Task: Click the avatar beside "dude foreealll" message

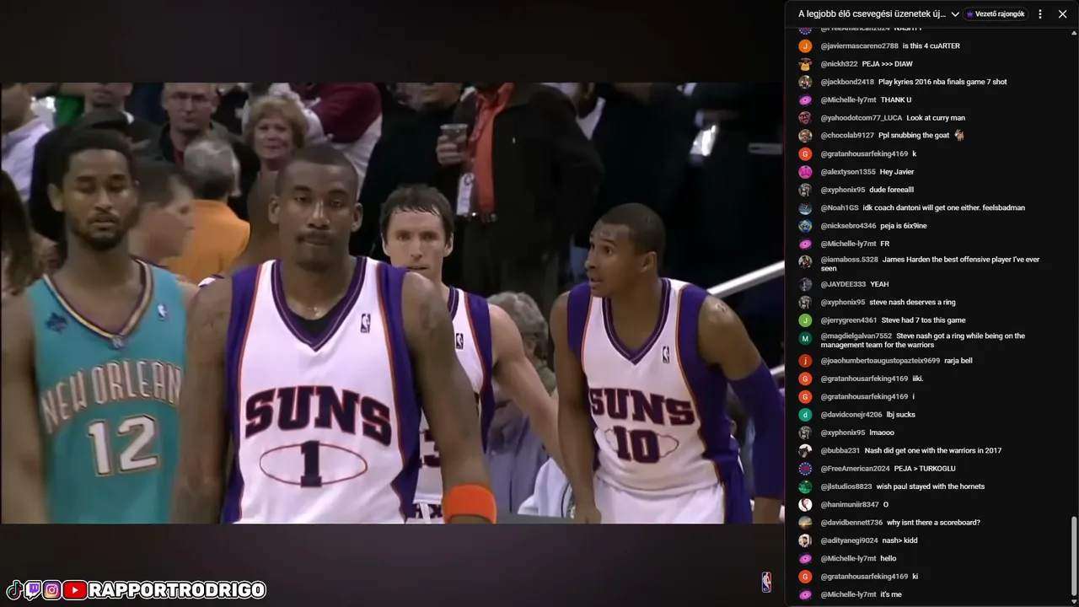Action: [x=805, y=190]
